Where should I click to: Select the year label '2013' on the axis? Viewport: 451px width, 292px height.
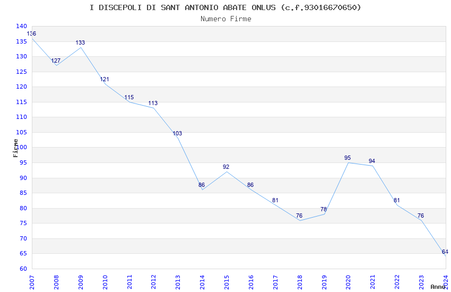click(178, 282)
